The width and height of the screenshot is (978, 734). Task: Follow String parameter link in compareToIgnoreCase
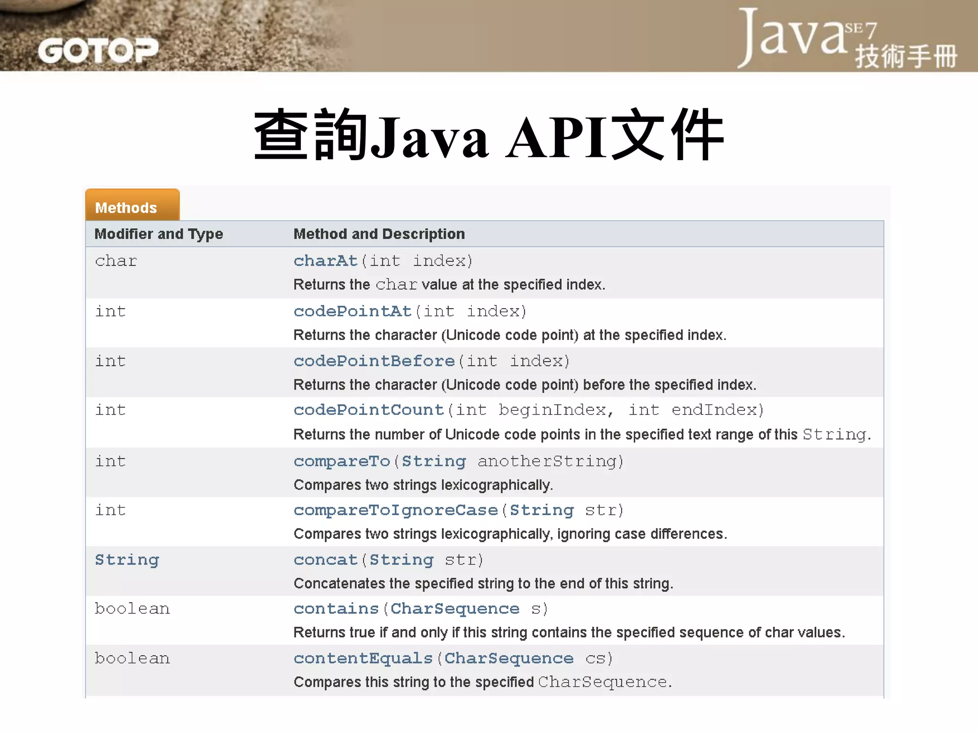pos(542,510)
